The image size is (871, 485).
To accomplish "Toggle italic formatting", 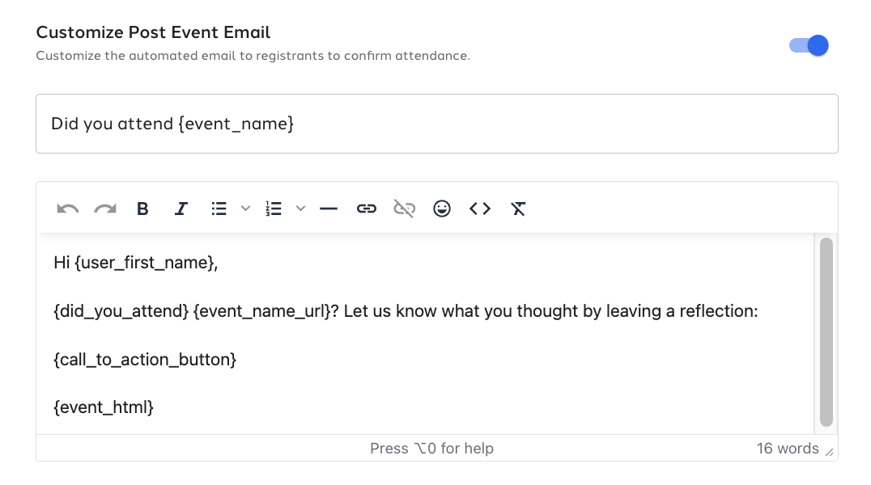I will [x=181, y=209].
